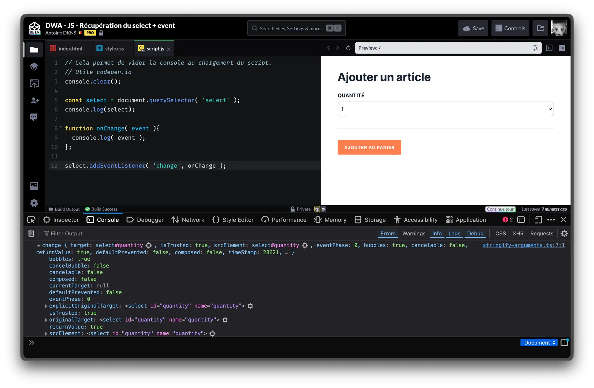Open the stringify-arguments.ts:7:1 source link

[523, 245]
